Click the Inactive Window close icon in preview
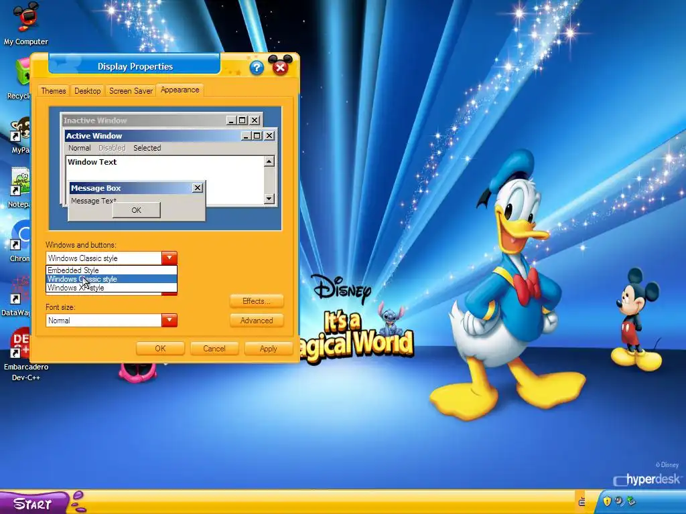The width and height of the screenshot is (686, 514). 255,120
